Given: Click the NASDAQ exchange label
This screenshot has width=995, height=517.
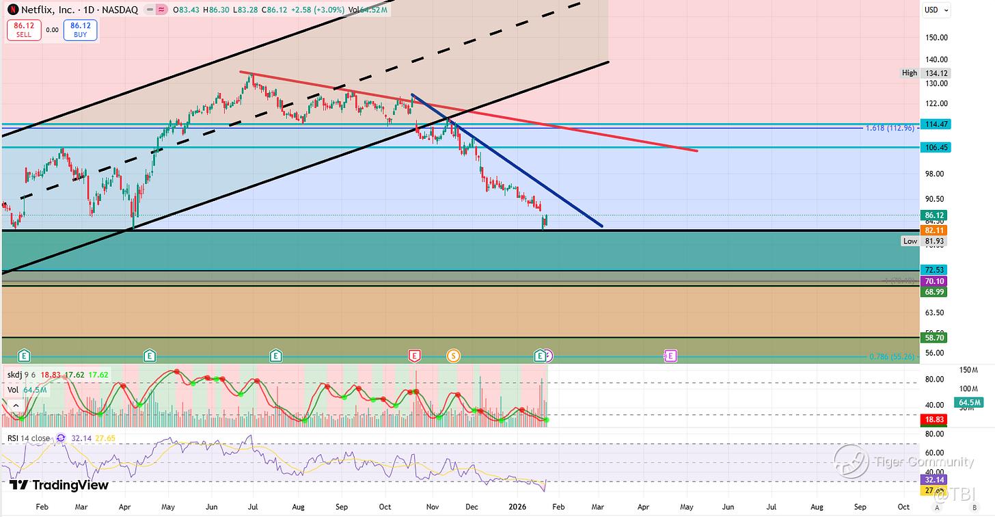Looking at the screenshot, I should (118, 10).
